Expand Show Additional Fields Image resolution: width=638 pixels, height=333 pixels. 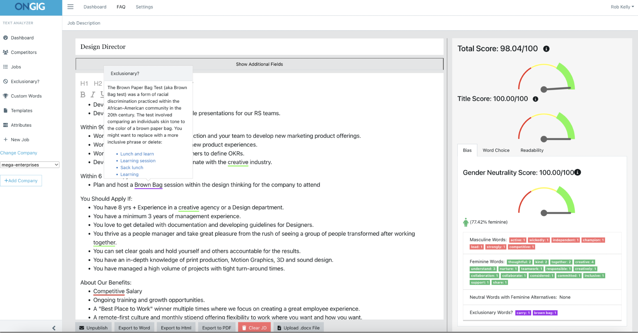(x=259, y=64)
